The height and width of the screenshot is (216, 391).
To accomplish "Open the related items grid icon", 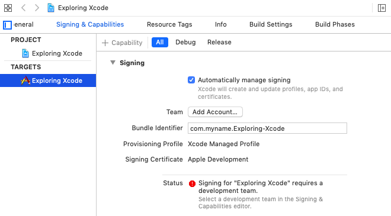I will [8, 8].
